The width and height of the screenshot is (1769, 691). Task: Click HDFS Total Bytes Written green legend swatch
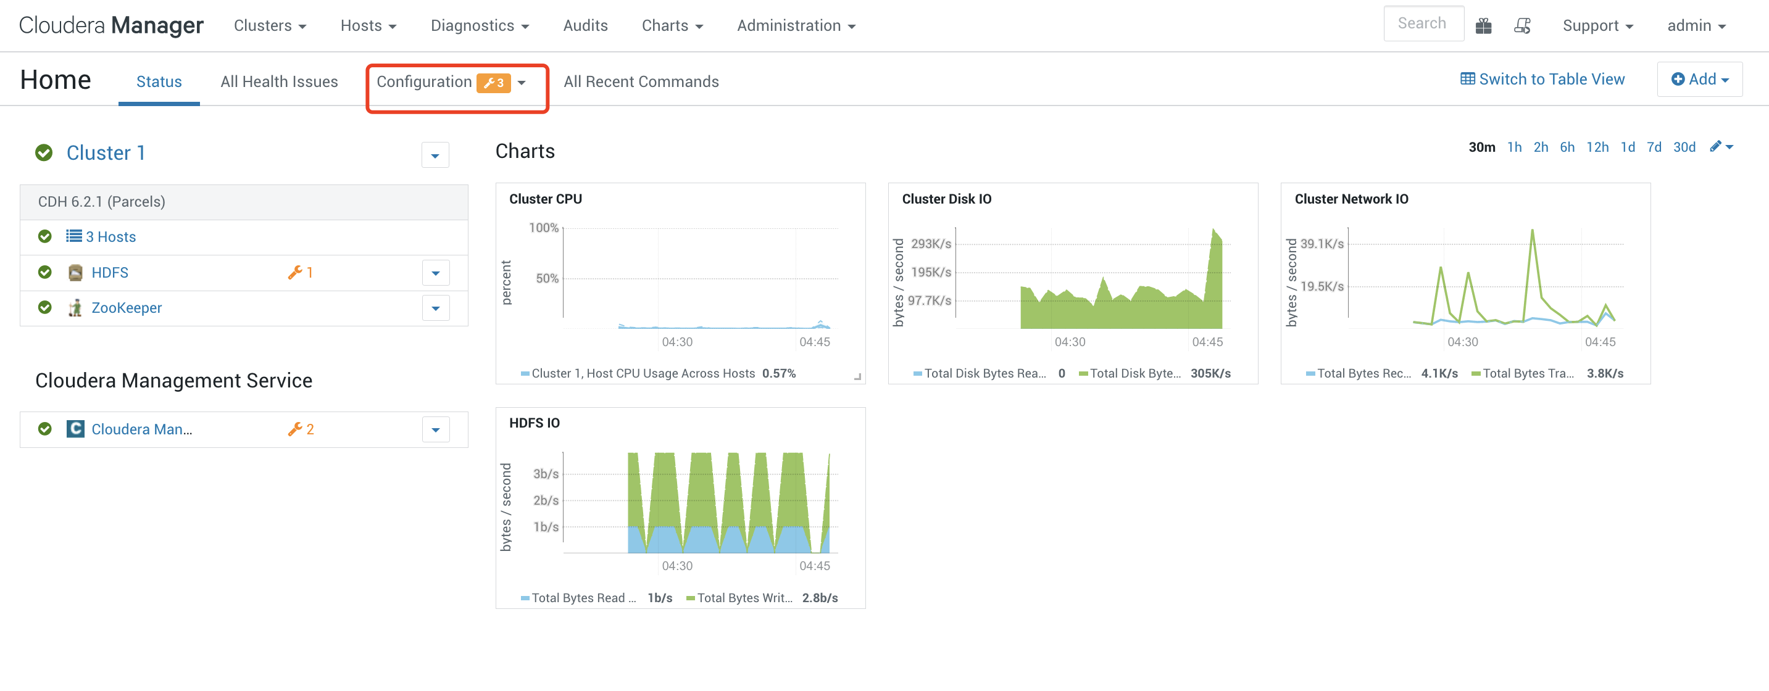pyautogui.click(x=690, y=598)
